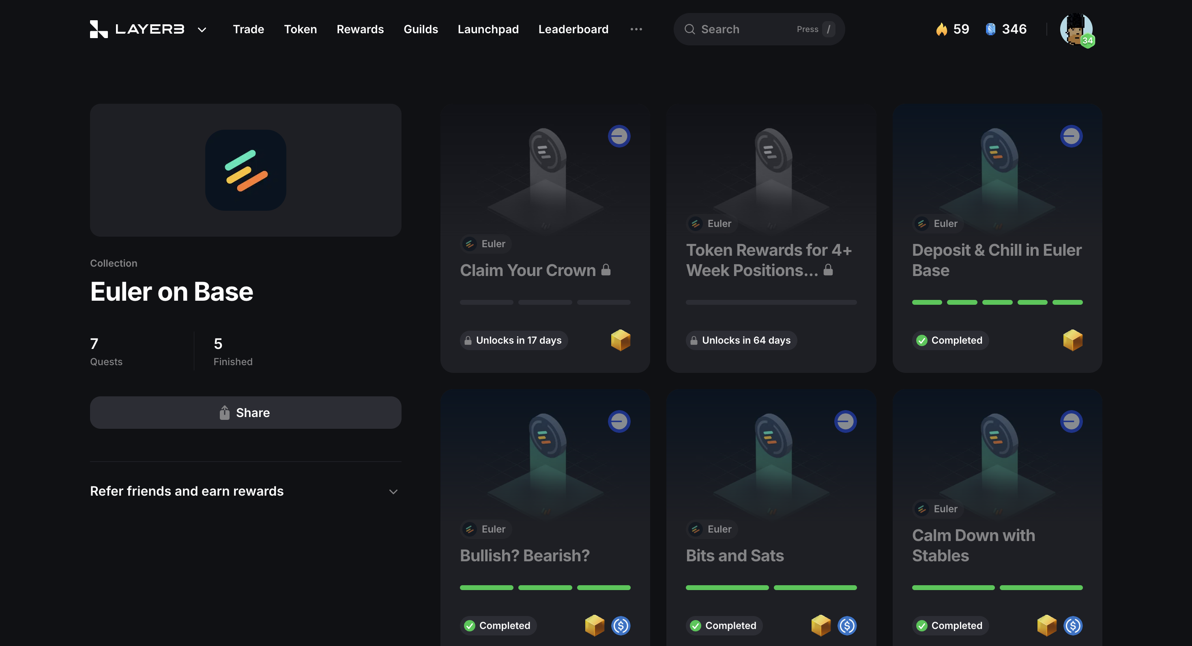Click the '7 Quests' count text
Image resolution: width=1192 pixels, height=646 pixels.
tap(106, 351)
